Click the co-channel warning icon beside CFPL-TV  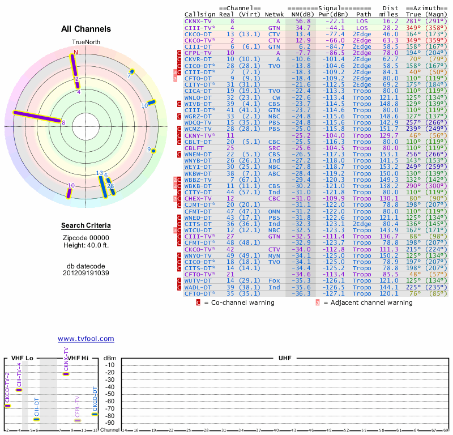[x=180, y=53]
